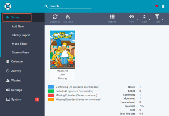
Task: Open the Wanted section
Action: pyautogui.click(x=16, y=80)
